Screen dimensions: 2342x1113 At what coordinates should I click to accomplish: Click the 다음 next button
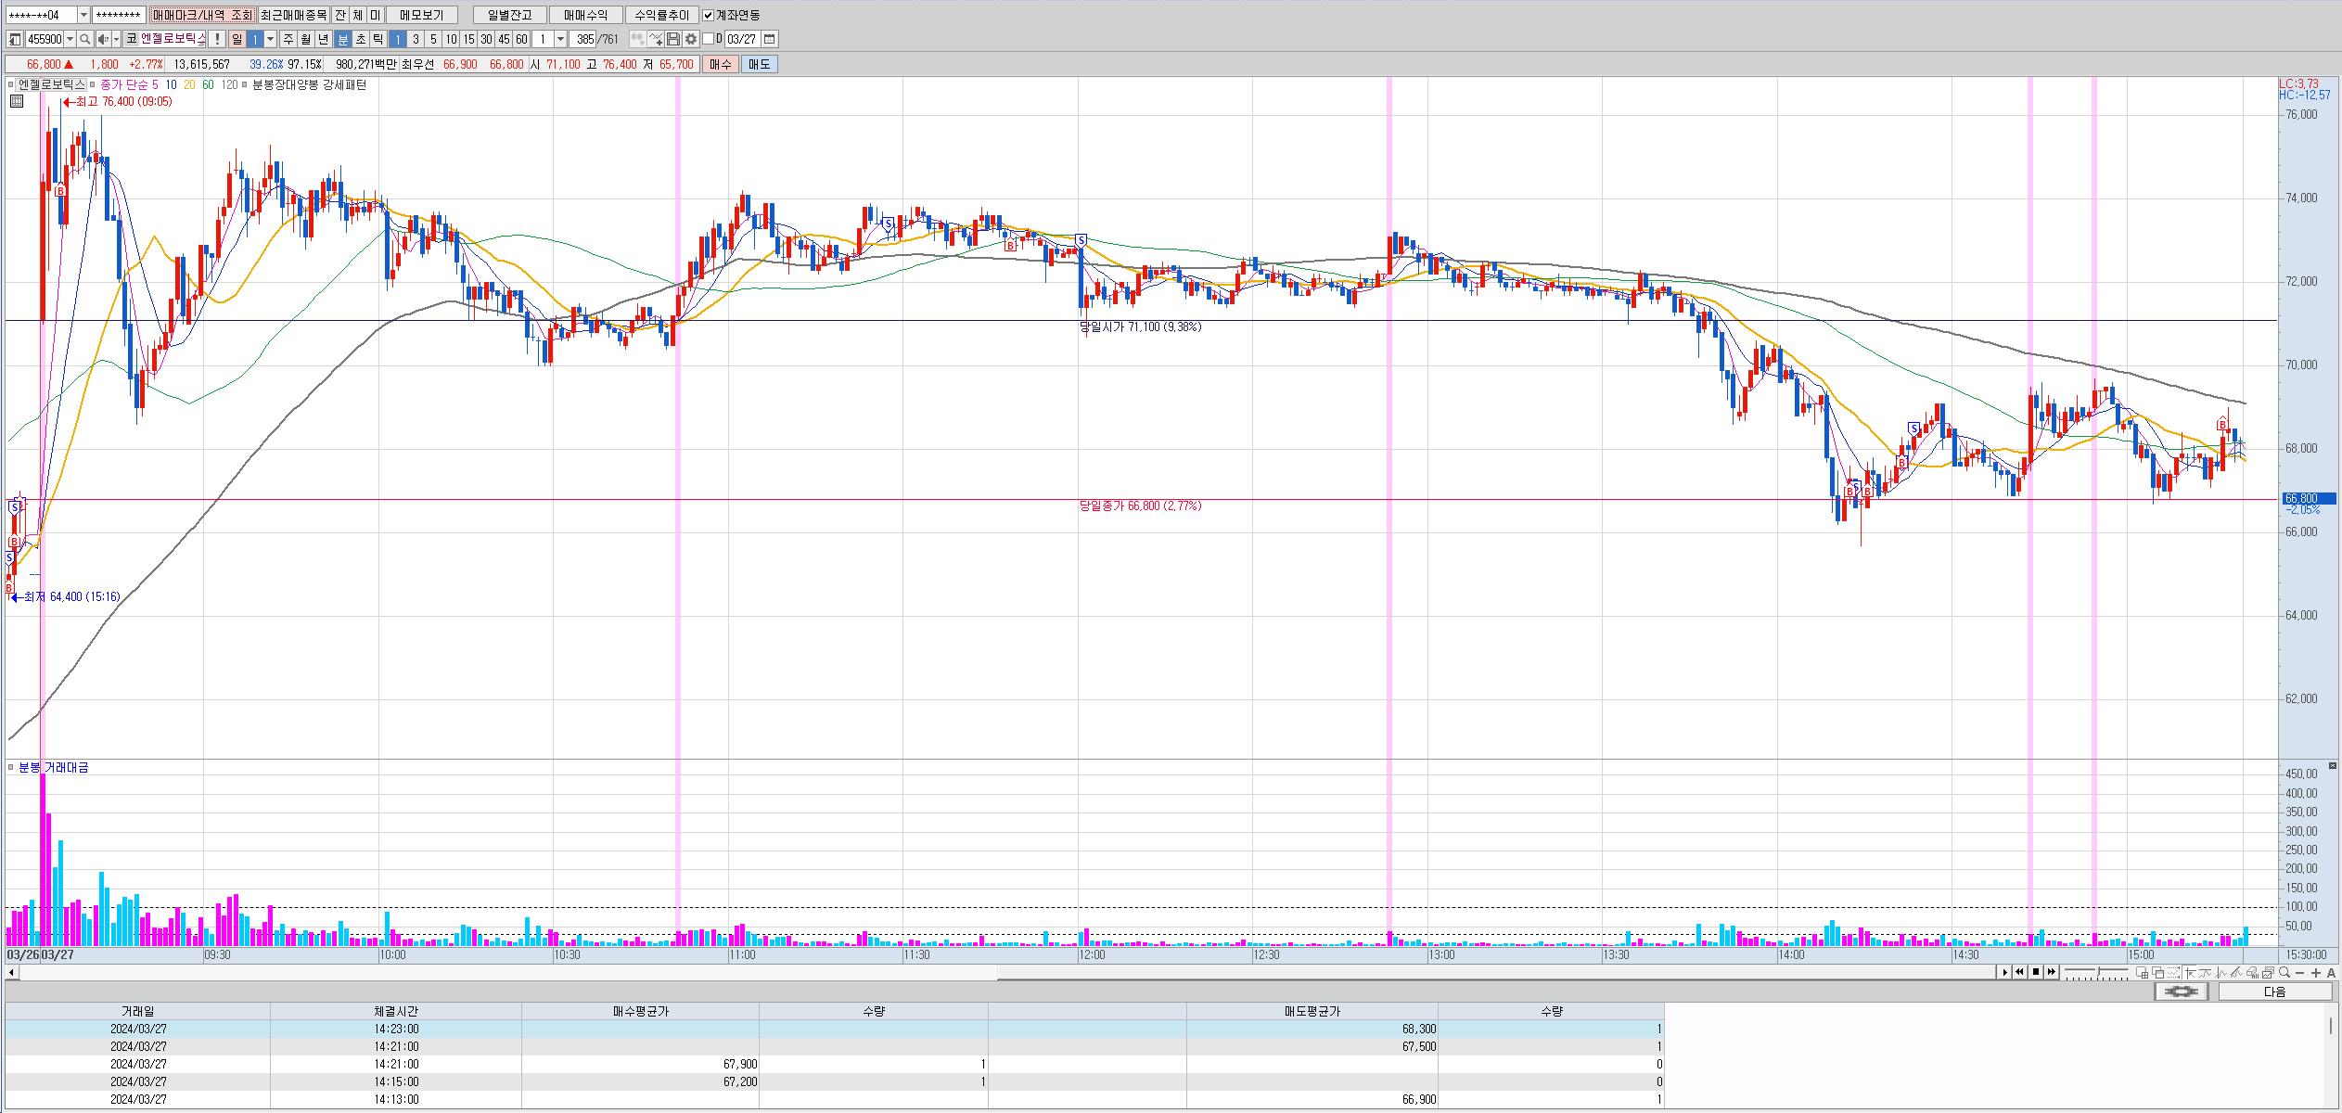coord(2275,991)
